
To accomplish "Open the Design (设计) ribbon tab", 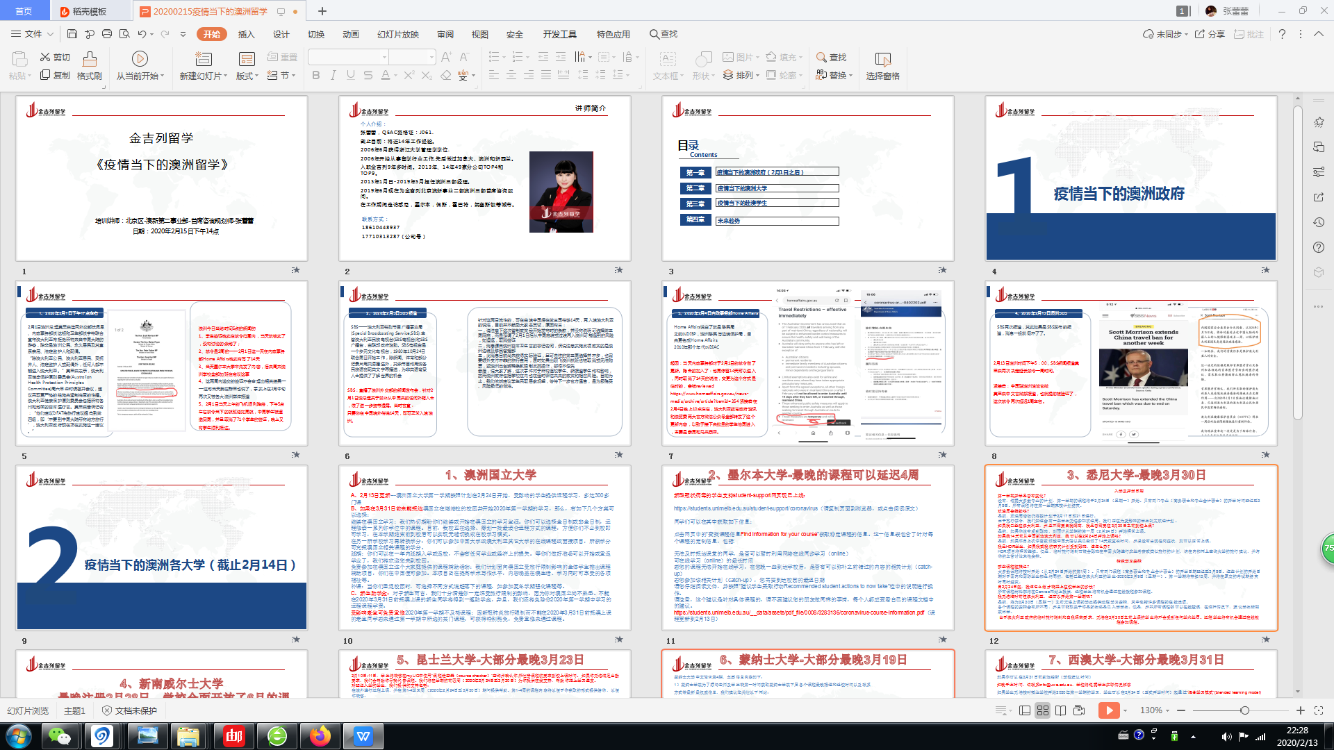I will tap(281, 34).
